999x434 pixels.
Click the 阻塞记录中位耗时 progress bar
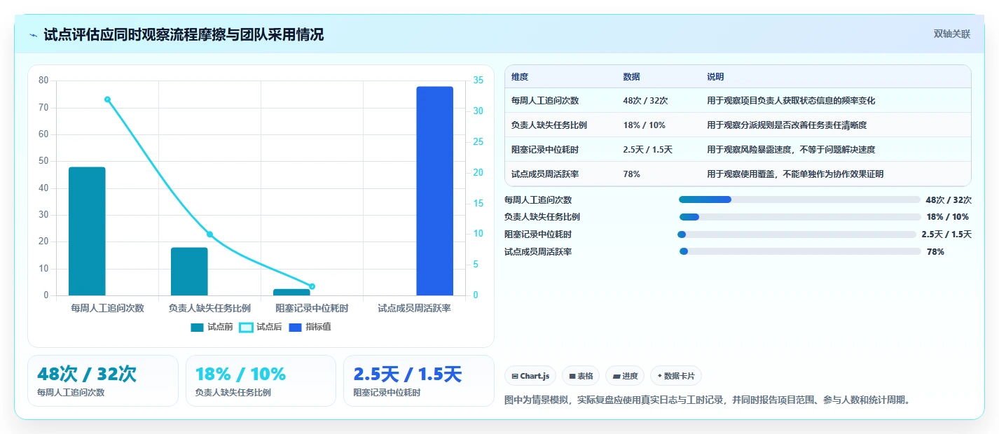(797, 234)
